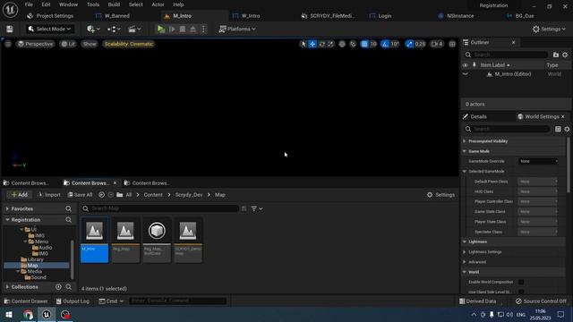The width and height of the screenshot is (573, 322).
Task: Open the Window menu
Action: 68,4
